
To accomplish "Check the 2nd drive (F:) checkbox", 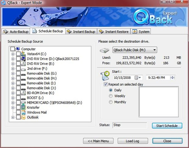I will pyautogui.click(x=18, y=68).
